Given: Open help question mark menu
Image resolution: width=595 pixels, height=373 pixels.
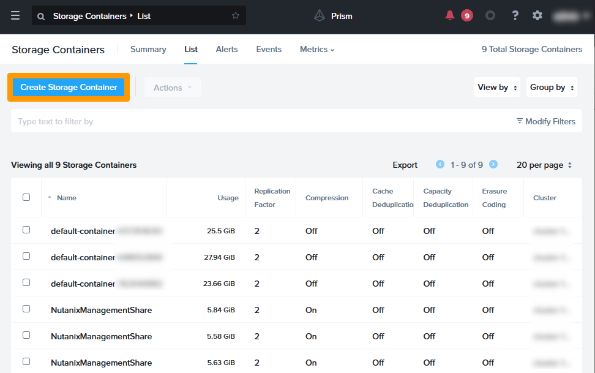Looking at the screenshot, I should coord(515,16).
